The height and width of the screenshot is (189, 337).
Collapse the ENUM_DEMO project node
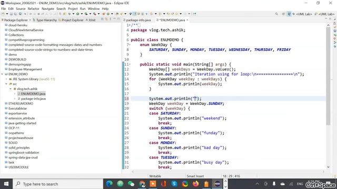tap(2, 74)
